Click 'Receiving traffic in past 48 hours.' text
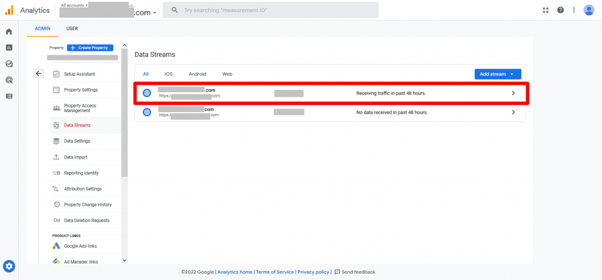This screenshot has height=280, width=602. point(391,93)
